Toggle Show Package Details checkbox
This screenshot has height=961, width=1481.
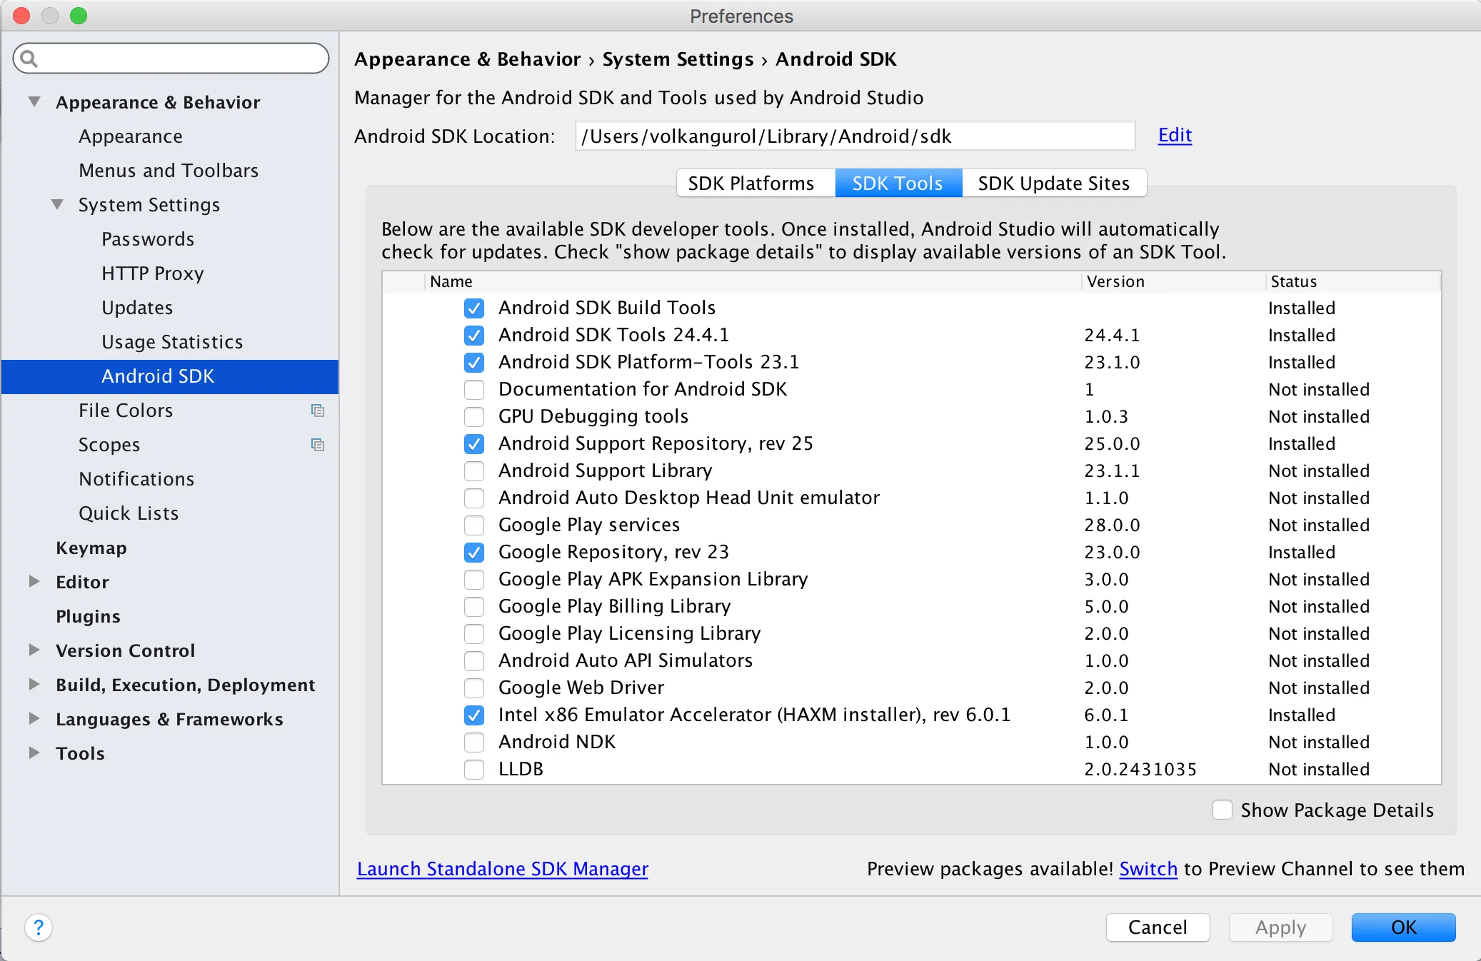coord(1222,810)
